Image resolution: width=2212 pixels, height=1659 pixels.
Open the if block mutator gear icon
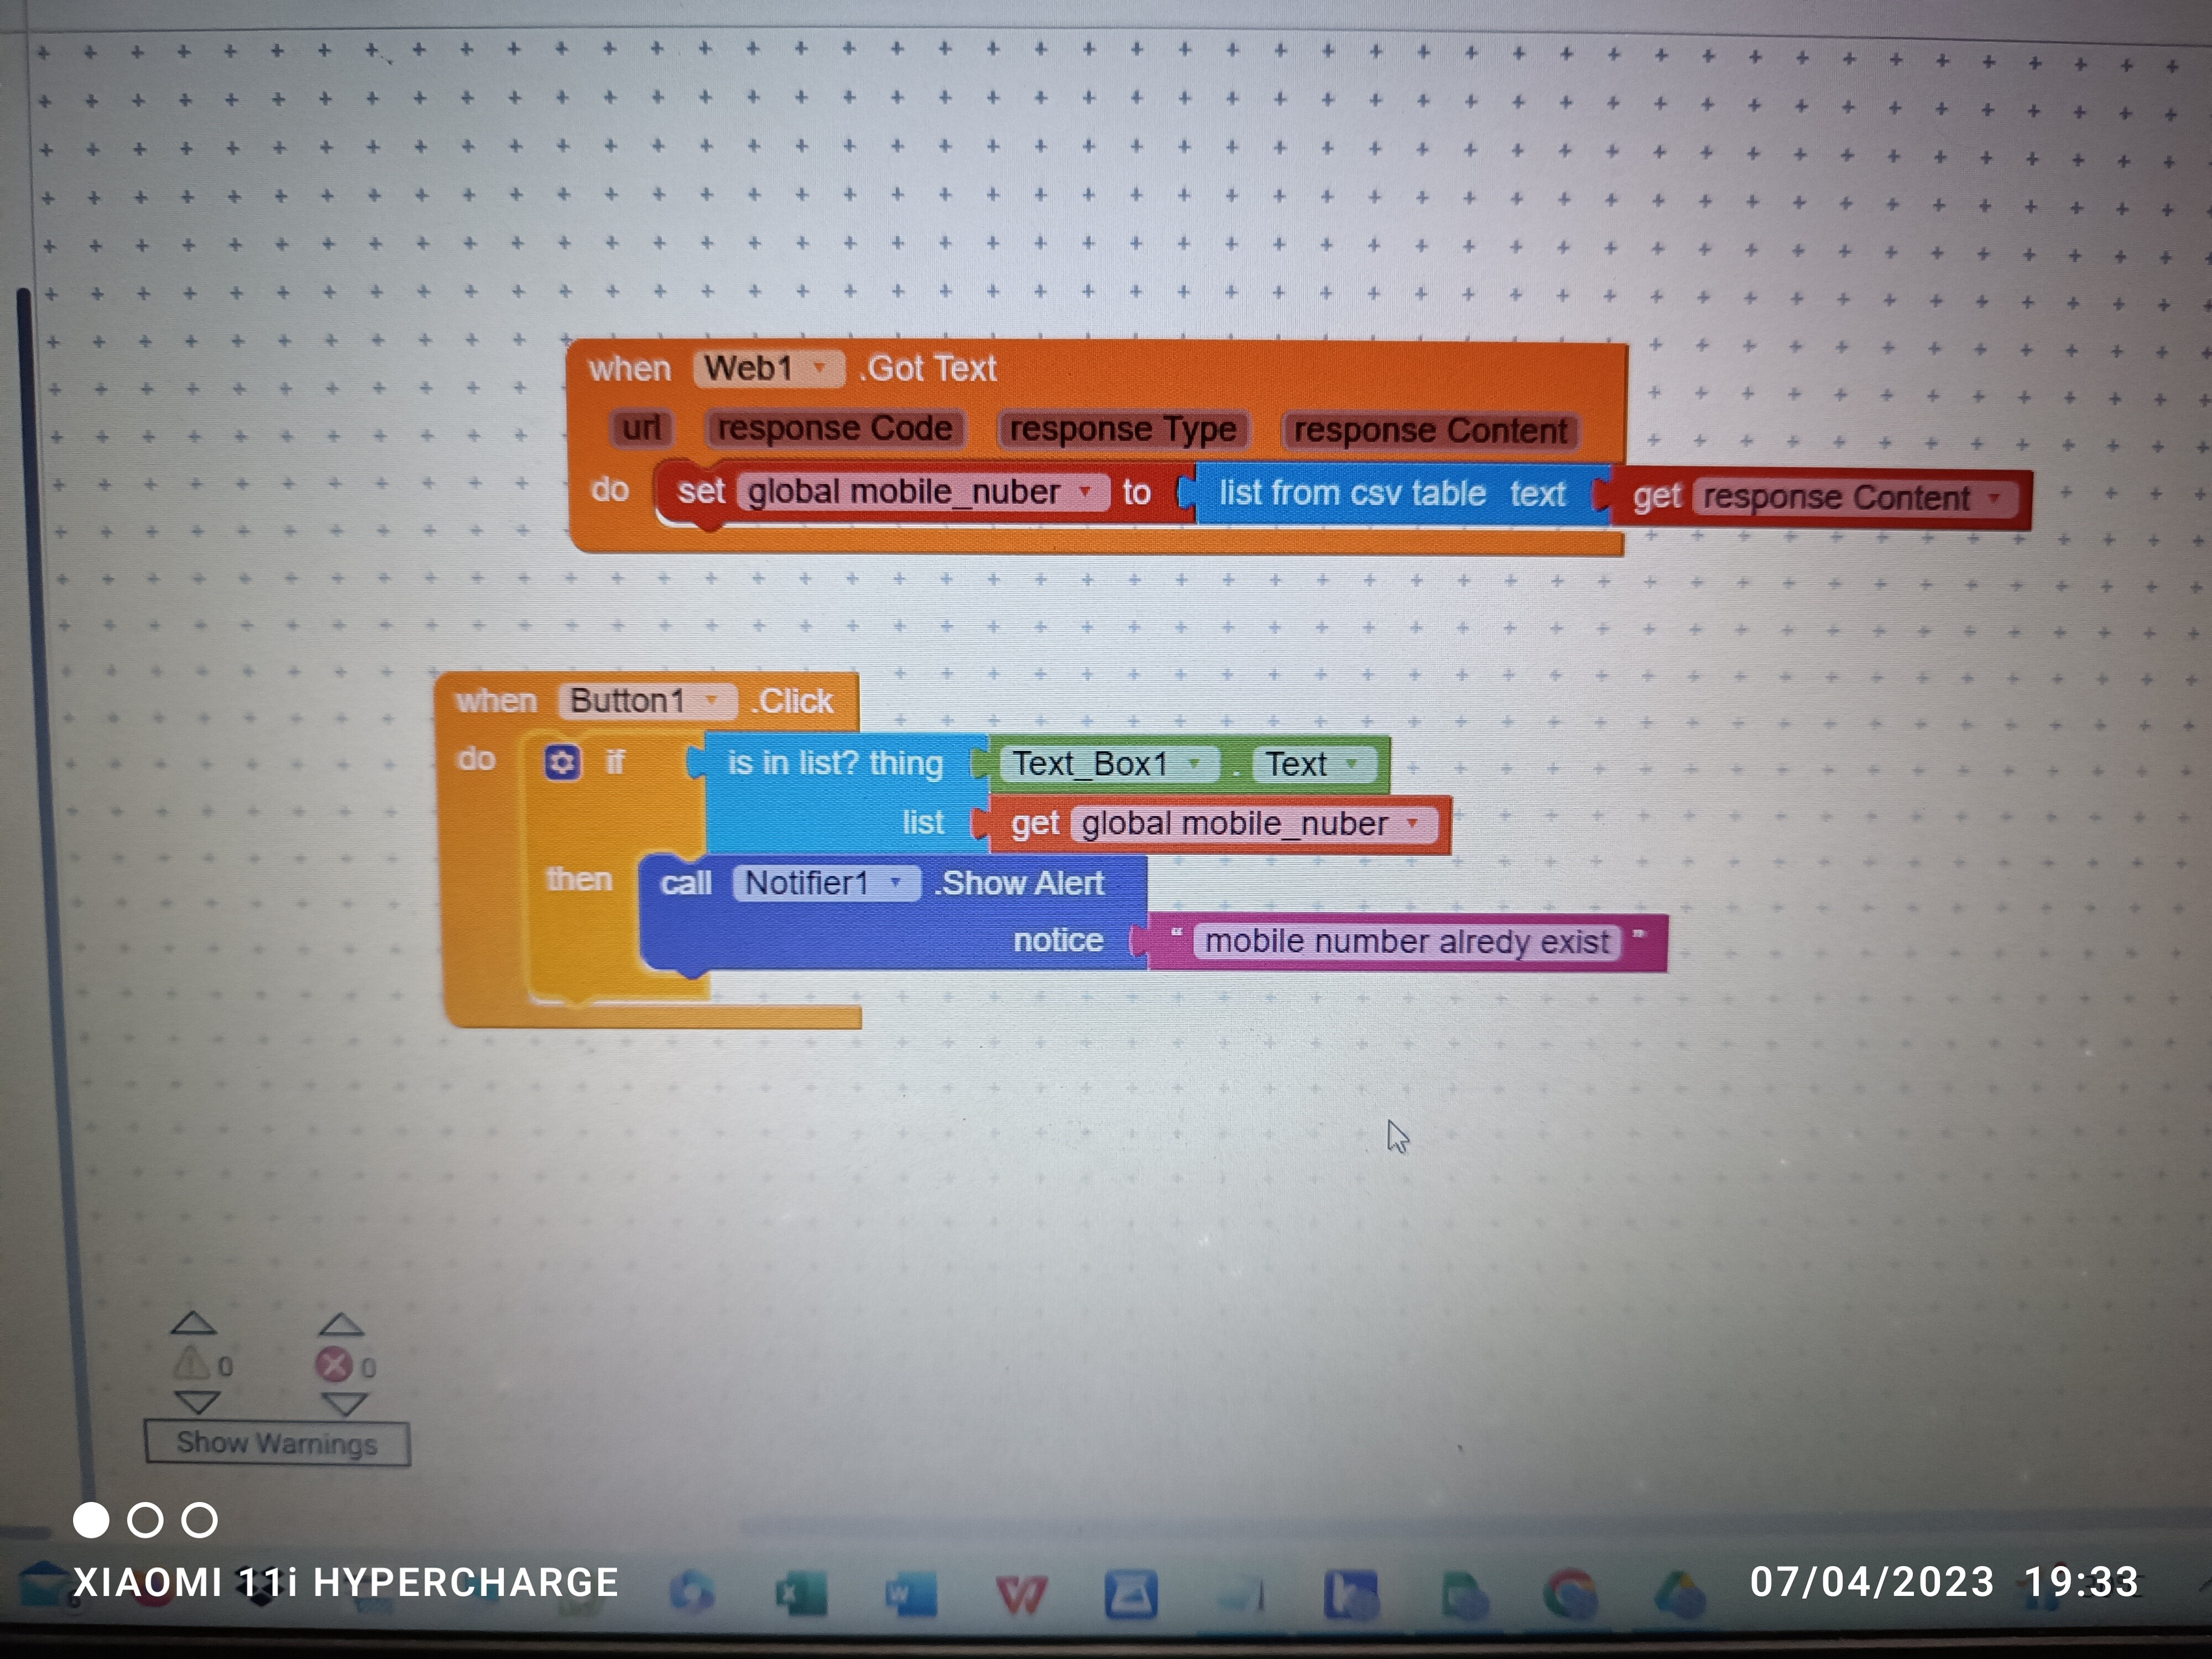tap(562, 763)
